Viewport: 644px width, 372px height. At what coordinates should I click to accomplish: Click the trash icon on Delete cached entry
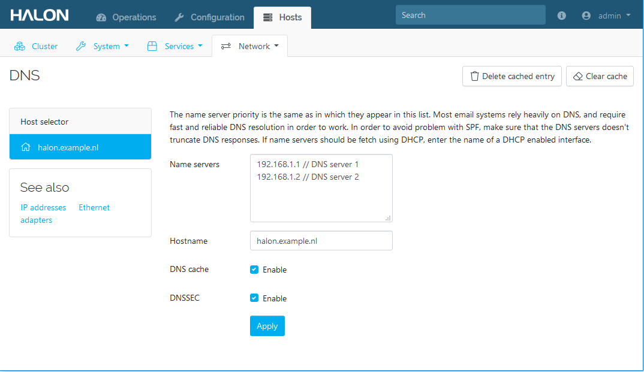[x=474, y=76]
